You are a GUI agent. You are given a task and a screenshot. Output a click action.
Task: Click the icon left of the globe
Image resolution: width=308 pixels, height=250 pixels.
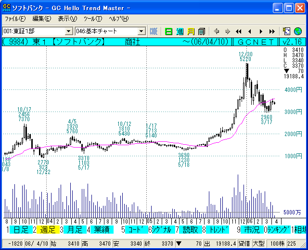point(287,31)
